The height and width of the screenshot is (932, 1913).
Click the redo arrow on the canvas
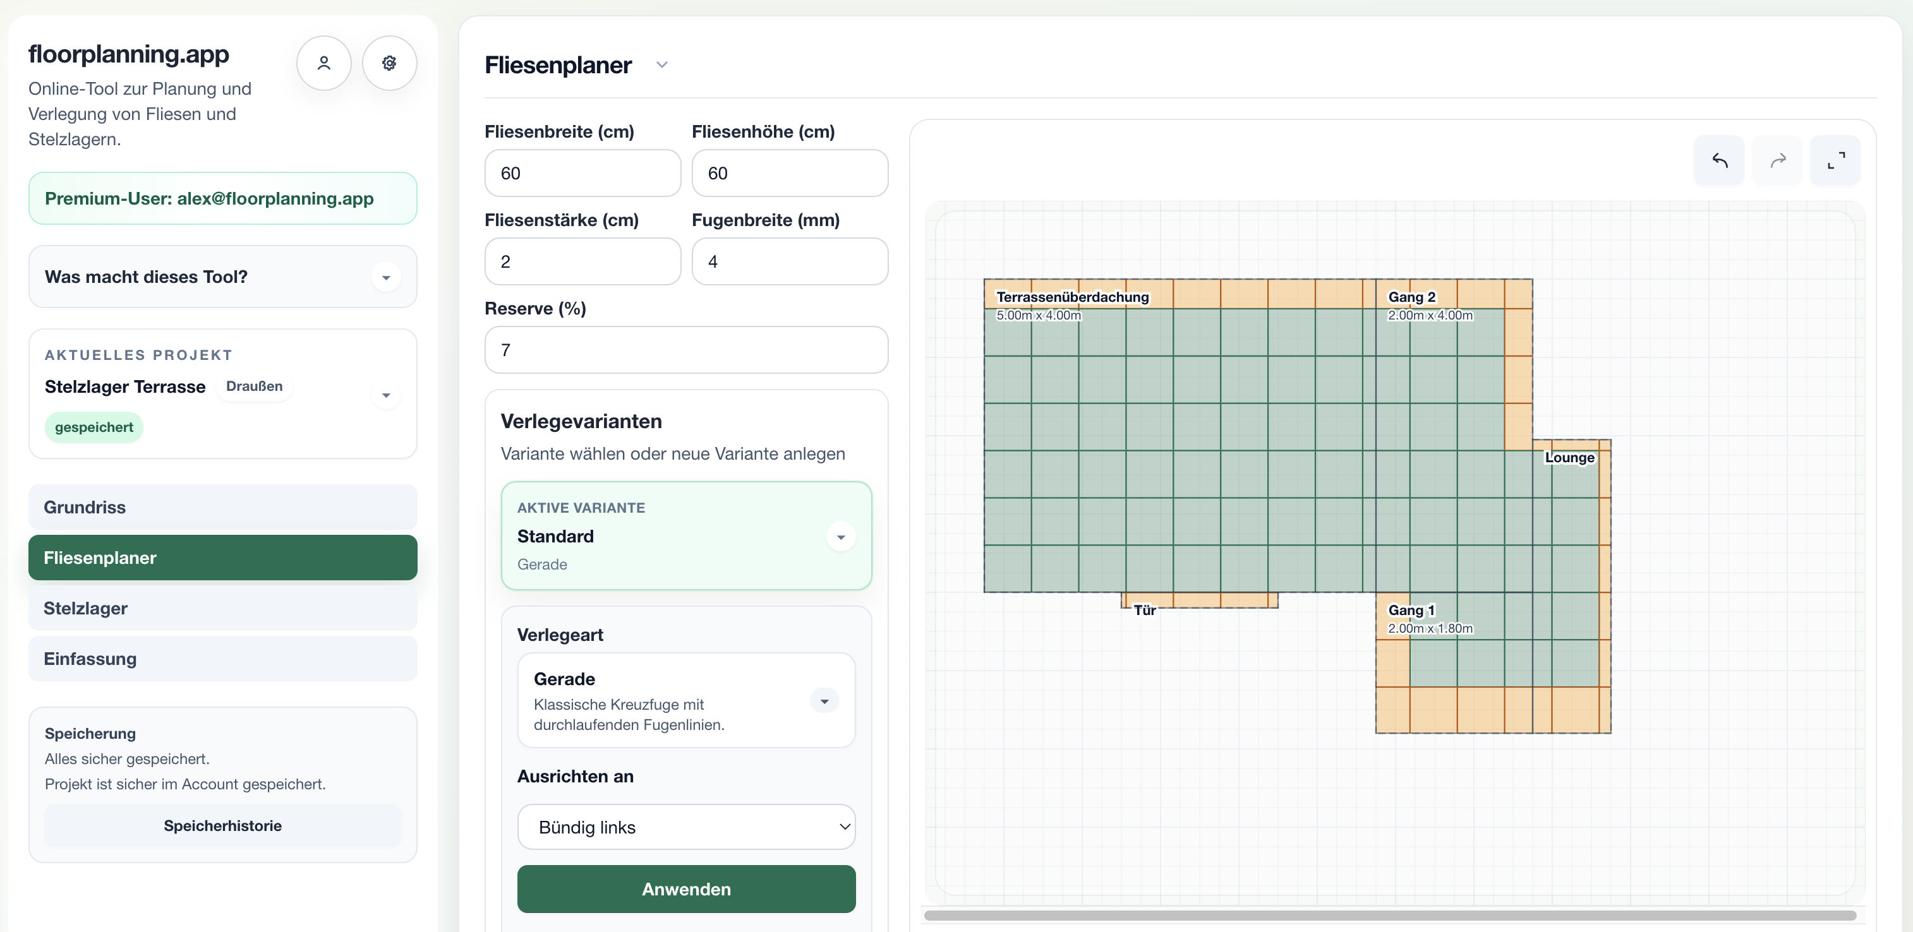tap(1777, 160)
